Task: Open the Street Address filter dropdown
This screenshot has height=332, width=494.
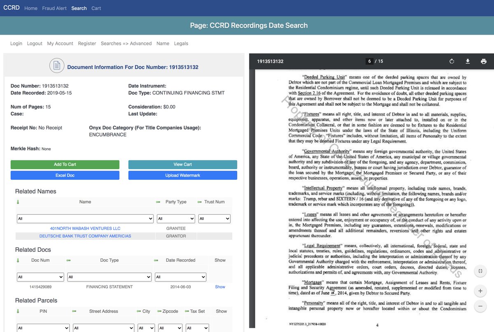Action: (103, 328)
